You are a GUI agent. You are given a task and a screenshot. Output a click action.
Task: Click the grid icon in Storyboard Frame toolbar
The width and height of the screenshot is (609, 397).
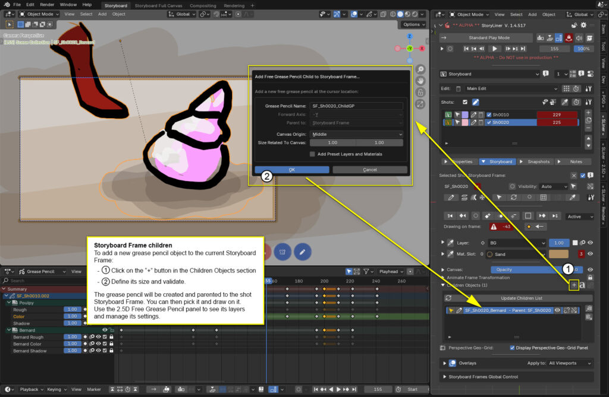[x=544, y=198]
